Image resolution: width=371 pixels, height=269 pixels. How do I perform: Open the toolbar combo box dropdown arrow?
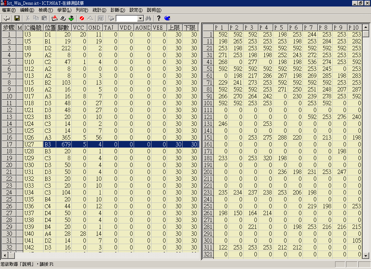141,18
